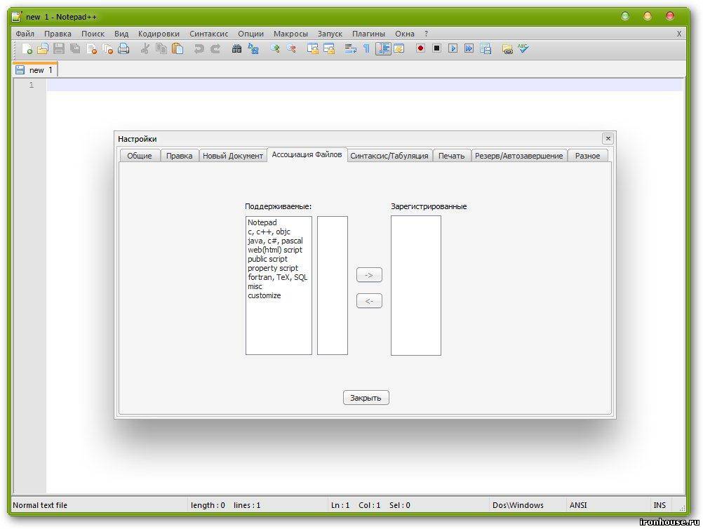703x529 pixels.
Task: Click the Open file folder icon
Action: click(x=43, y=48)
